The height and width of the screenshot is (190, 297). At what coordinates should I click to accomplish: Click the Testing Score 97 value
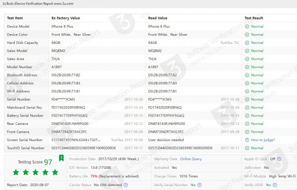click(x=48, y=162)
